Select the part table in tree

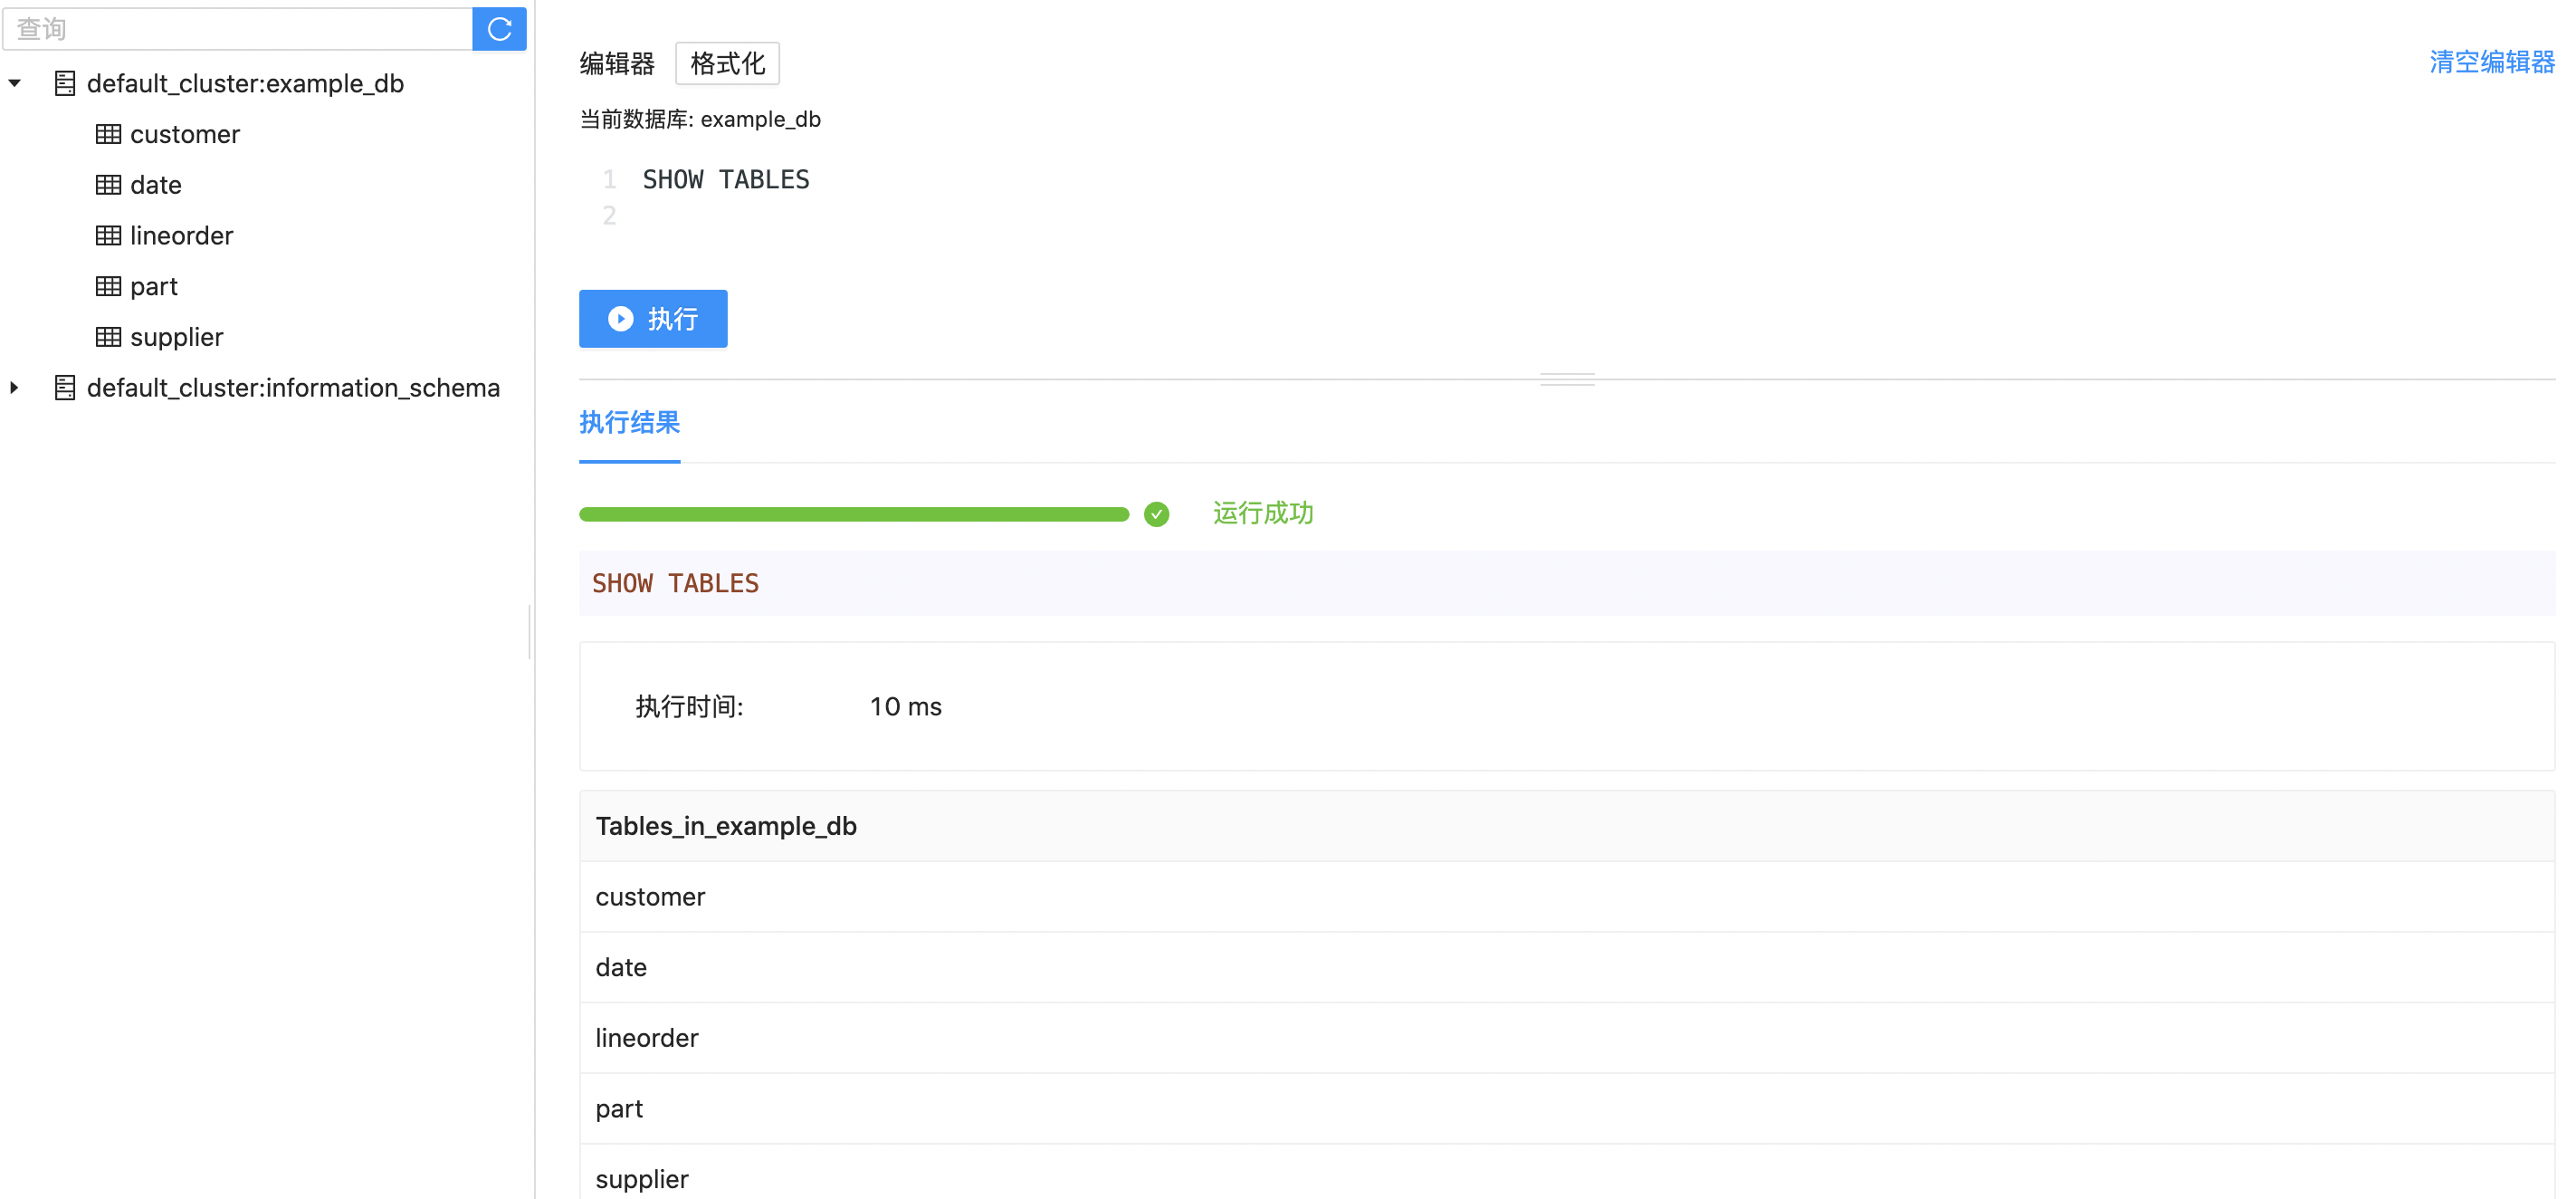[154, 286]
